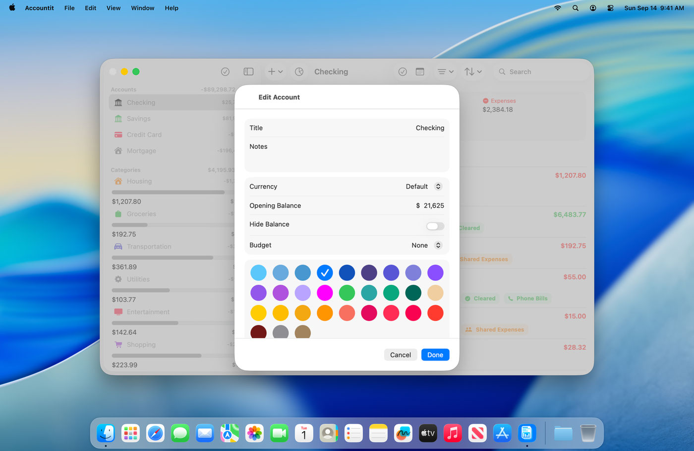
Task: Click the Cancel button
Action: (400, 355)
